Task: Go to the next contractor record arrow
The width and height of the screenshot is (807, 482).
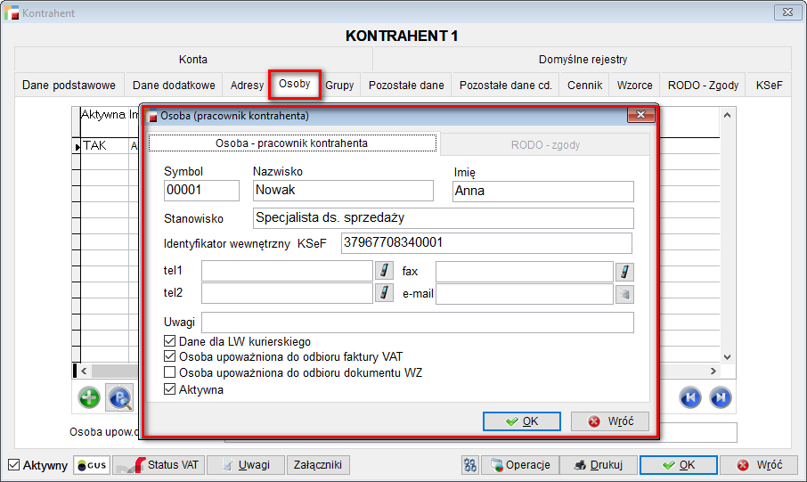Action: point(721,397)
